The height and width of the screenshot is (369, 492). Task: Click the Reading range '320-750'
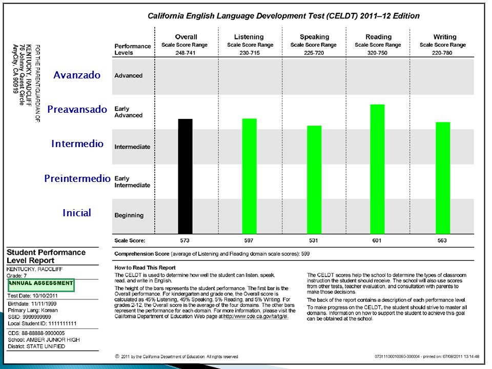pyautogui.click(x=377, y=53)
